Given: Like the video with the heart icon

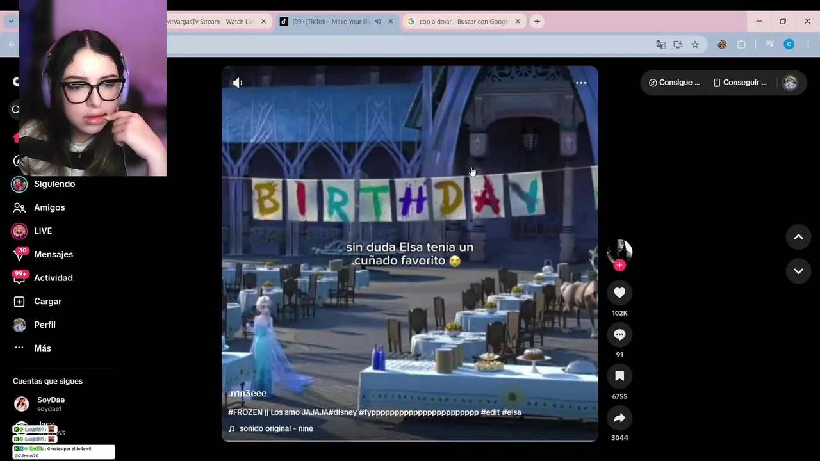Looking at the screenshot, I should [619, 293].
